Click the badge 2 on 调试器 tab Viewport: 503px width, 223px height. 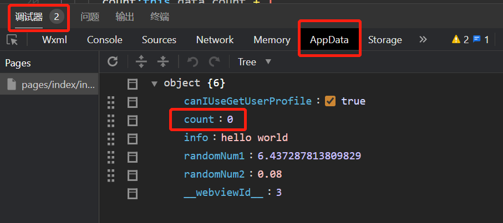[57, 17]
